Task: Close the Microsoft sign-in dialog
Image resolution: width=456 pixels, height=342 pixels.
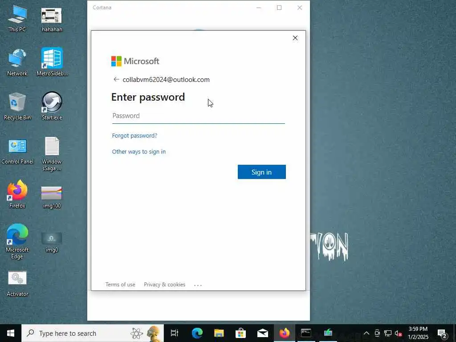Action: [295, 38]
